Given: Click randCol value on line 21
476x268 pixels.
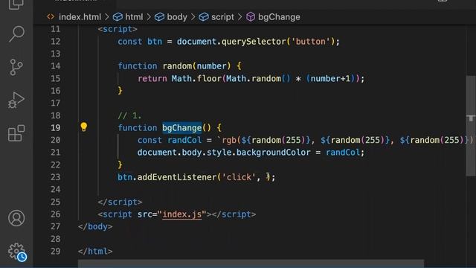Looking at the screenshot, I should 343,153.
